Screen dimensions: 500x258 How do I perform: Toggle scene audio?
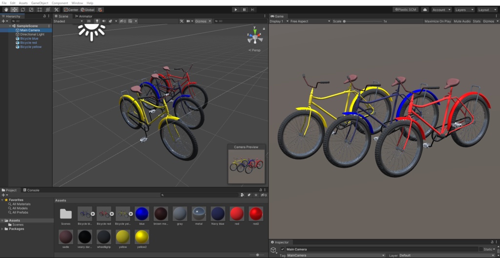tap(104, 21)
